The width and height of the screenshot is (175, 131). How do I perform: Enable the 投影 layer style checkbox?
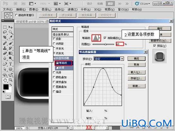(54, 39)
